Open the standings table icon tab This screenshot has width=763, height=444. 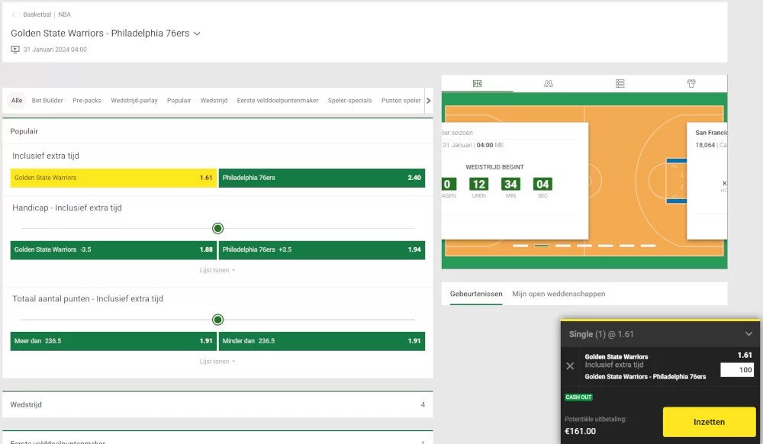(620, 84)
